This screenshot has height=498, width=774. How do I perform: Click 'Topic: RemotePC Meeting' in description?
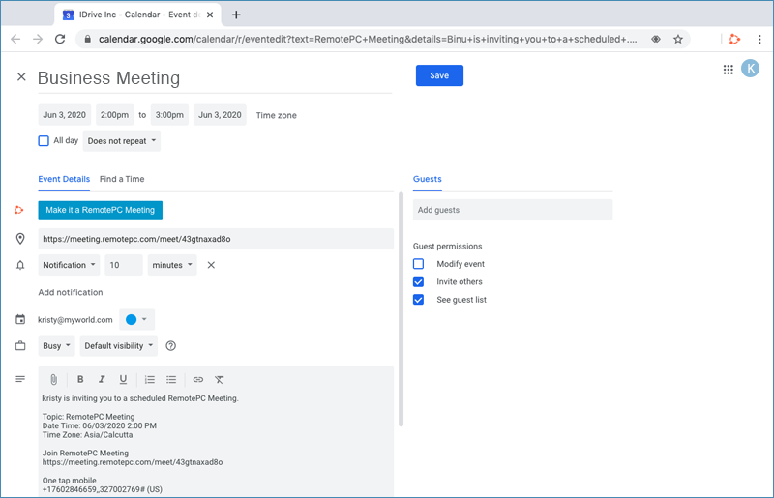(x=88, y=417)
